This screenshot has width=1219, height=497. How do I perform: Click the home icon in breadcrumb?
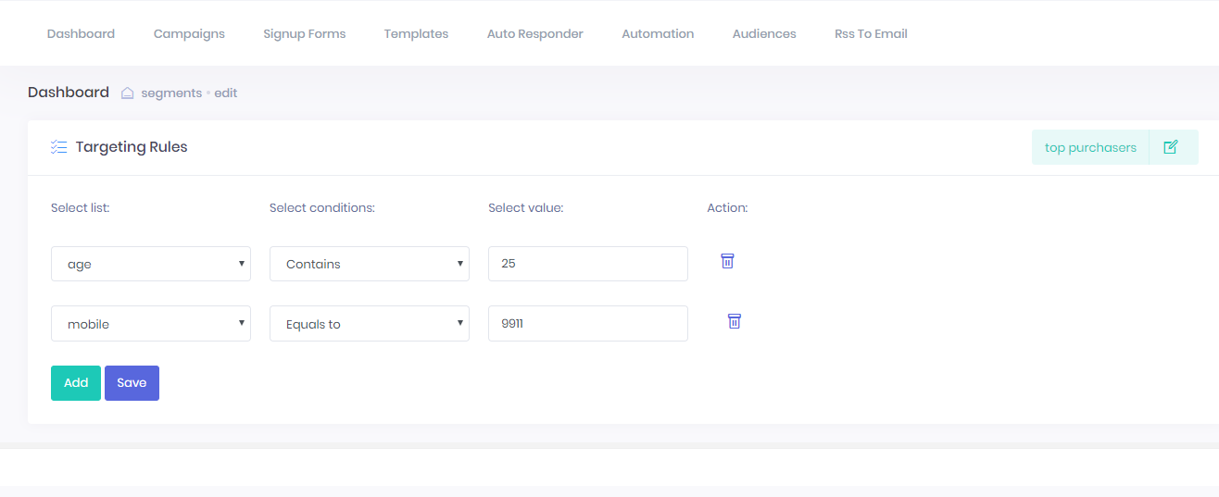[128, 93]
